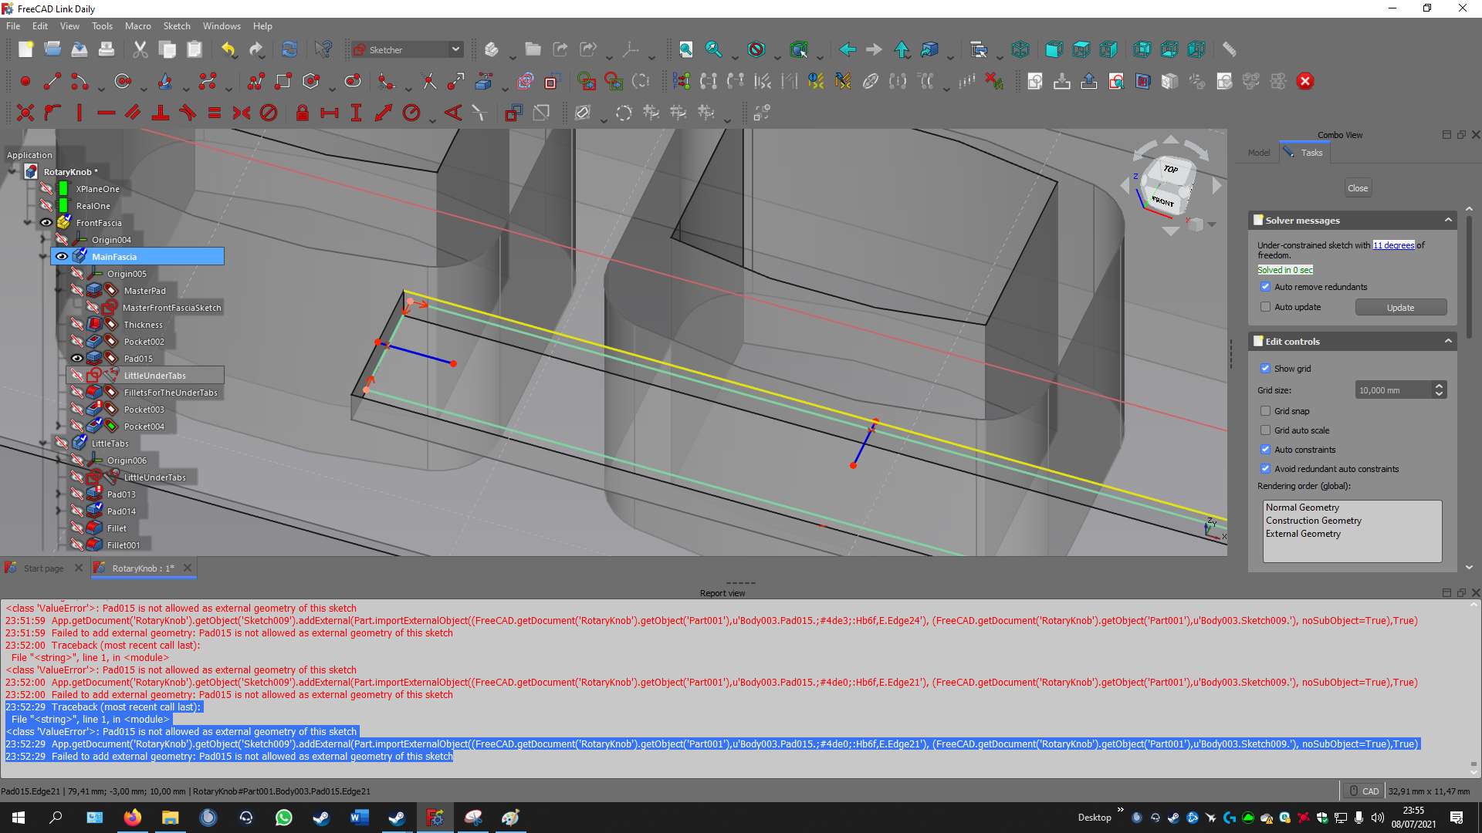The width and height of the screenshot is (1482, 833).
Task: Select the create polyline tool
Action: 256,81
